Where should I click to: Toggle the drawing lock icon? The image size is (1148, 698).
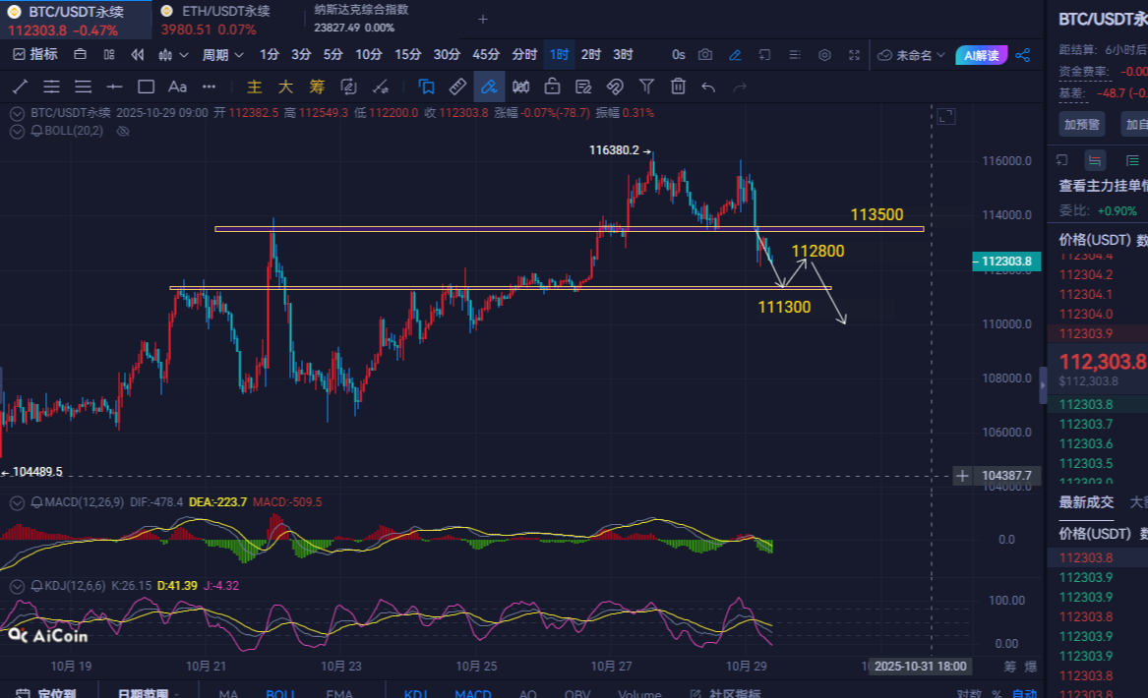point(552,87)
